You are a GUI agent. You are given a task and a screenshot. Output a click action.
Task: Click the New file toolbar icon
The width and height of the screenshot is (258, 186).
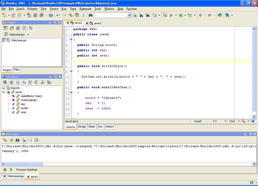point(4,15)
